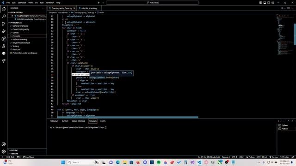
Task: Expand the Projects folder
Action: point(16,36)
